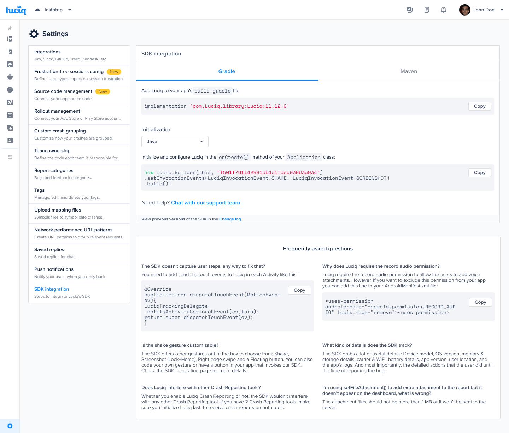Open the document notes icon in header
The height and width of the screenshot is (433, 509).
tap(427, 10)
